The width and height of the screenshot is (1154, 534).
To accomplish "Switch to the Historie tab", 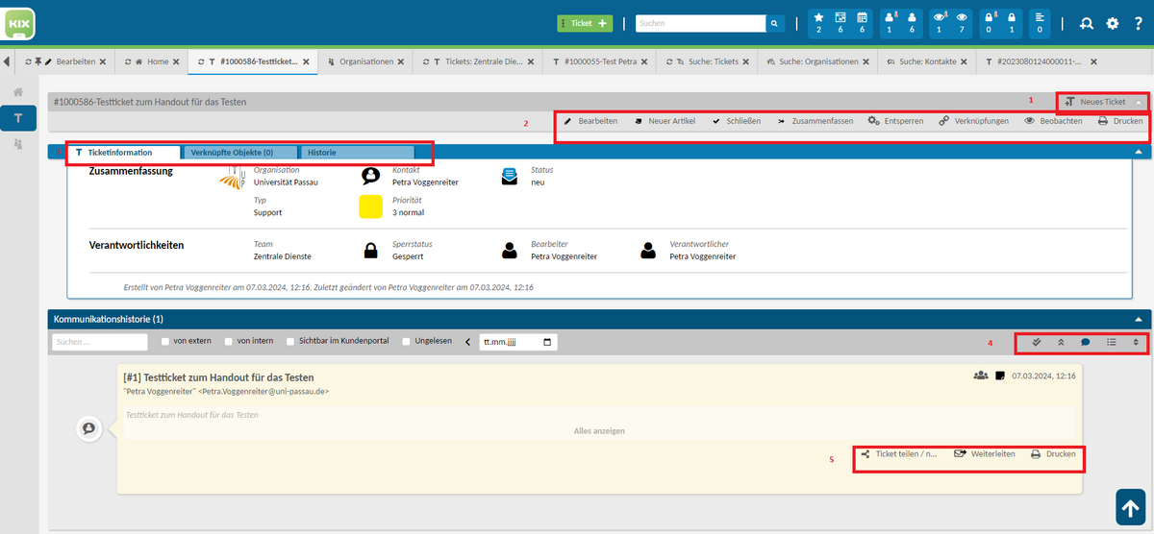I will pos(357,152).
